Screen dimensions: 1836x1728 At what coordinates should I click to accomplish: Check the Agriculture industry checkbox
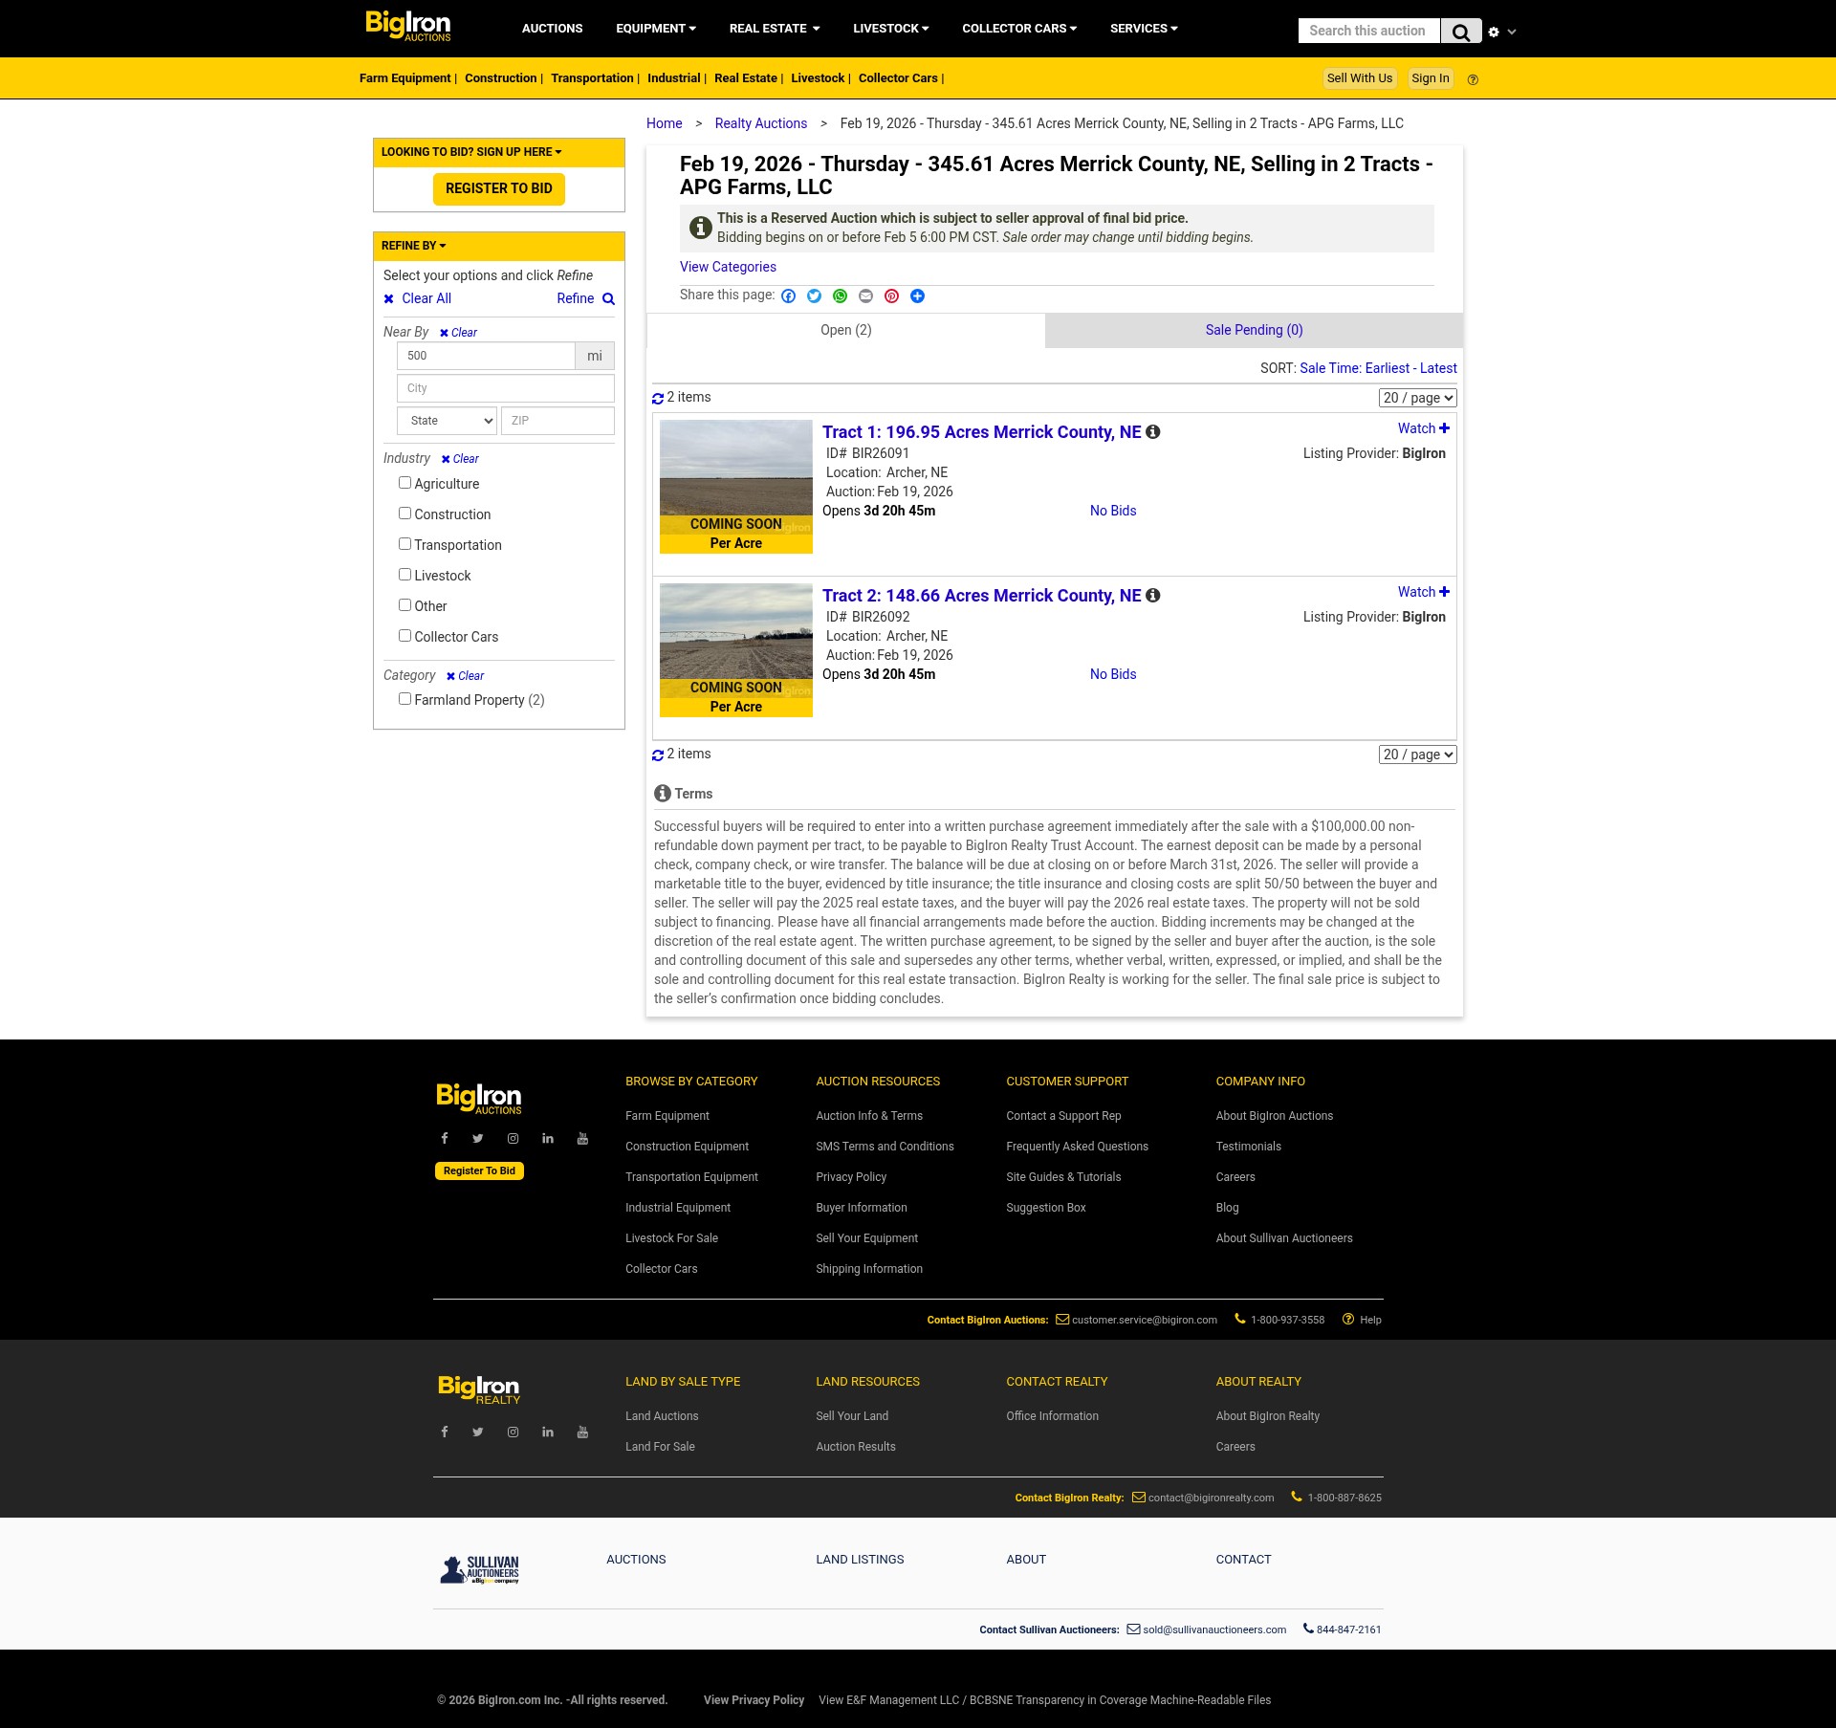coord(405,483)
